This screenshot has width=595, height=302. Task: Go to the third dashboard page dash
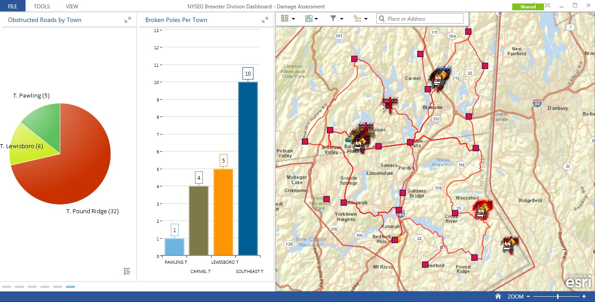[x=32, y=287]
